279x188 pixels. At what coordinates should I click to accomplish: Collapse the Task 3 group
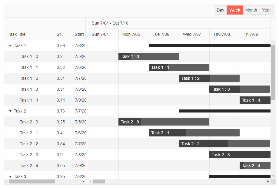coord(10,176)
